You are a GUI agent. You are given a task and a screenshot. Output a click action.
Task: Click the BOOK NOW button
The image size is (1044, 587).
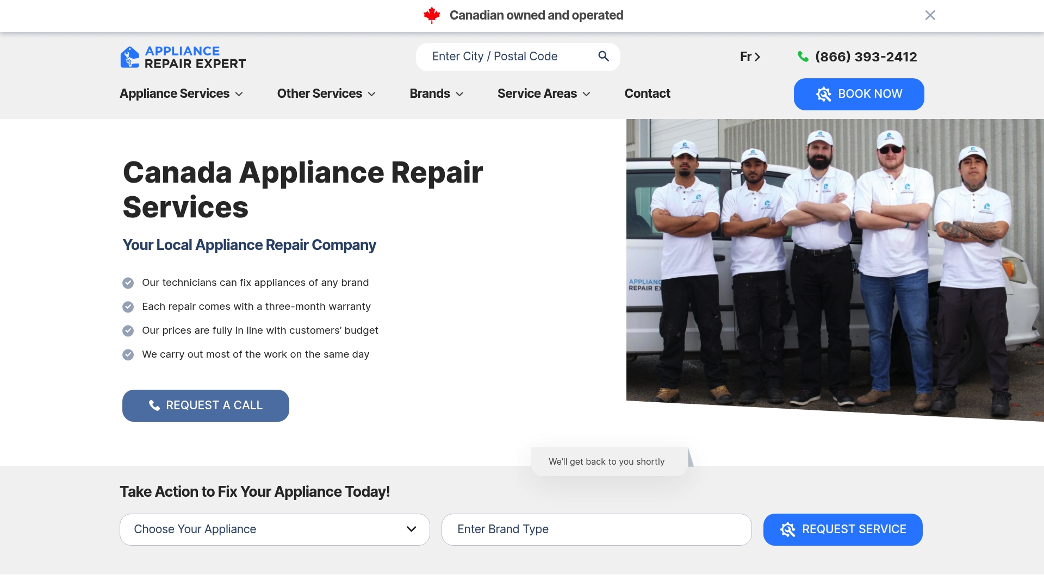[x=859, y=94]
